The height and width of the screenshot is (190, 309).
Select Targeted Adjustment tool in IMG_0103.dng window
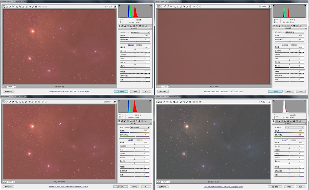[17, 7]
